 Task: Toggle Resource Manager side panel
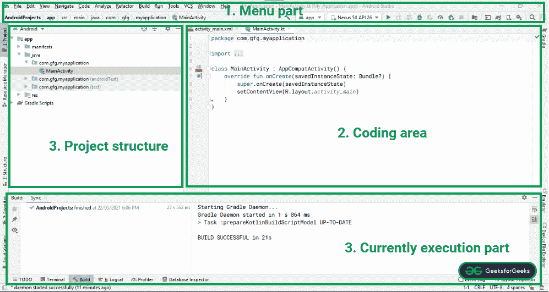coord(4,84)
